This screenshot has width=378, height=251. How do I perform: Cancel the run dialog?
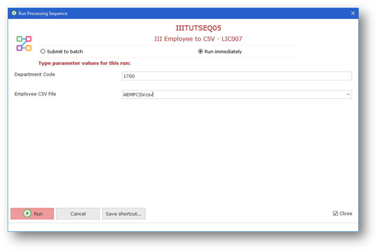(x=78, y=213)
